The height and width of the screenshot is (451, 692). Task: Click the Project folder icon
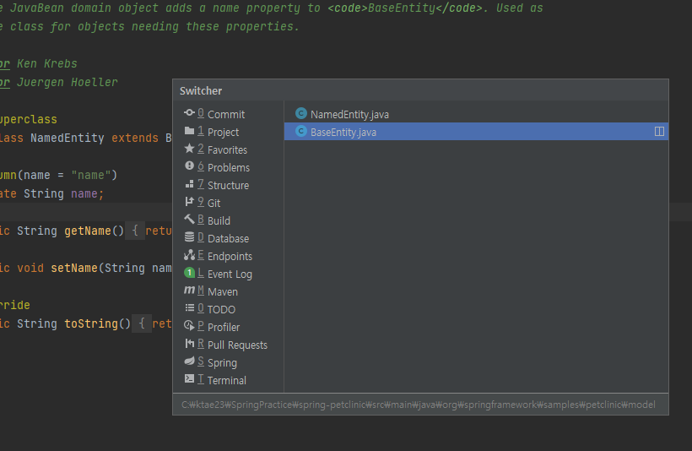(189, 131)
